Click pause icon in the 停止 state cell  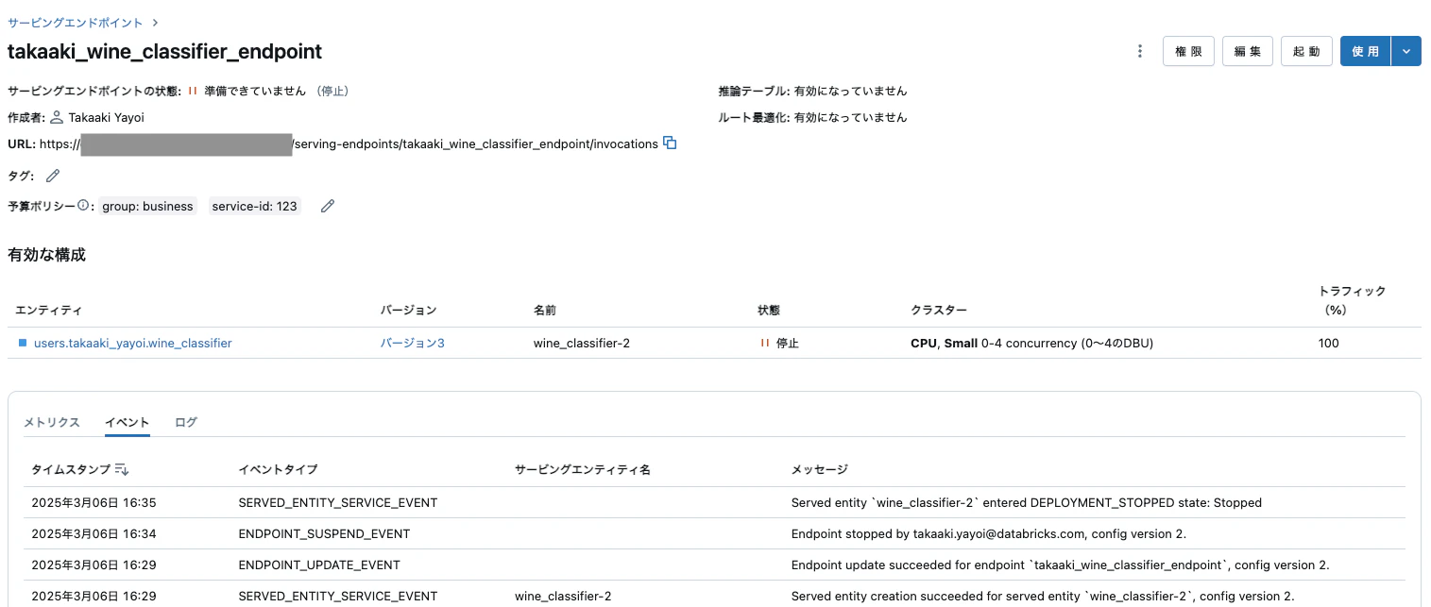pos(765,343)
